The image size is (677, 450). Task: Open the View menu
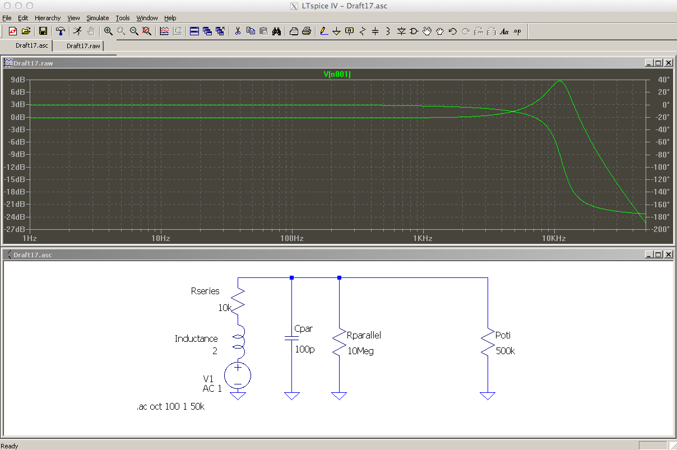pyautogui.click(x=73, y=18)
